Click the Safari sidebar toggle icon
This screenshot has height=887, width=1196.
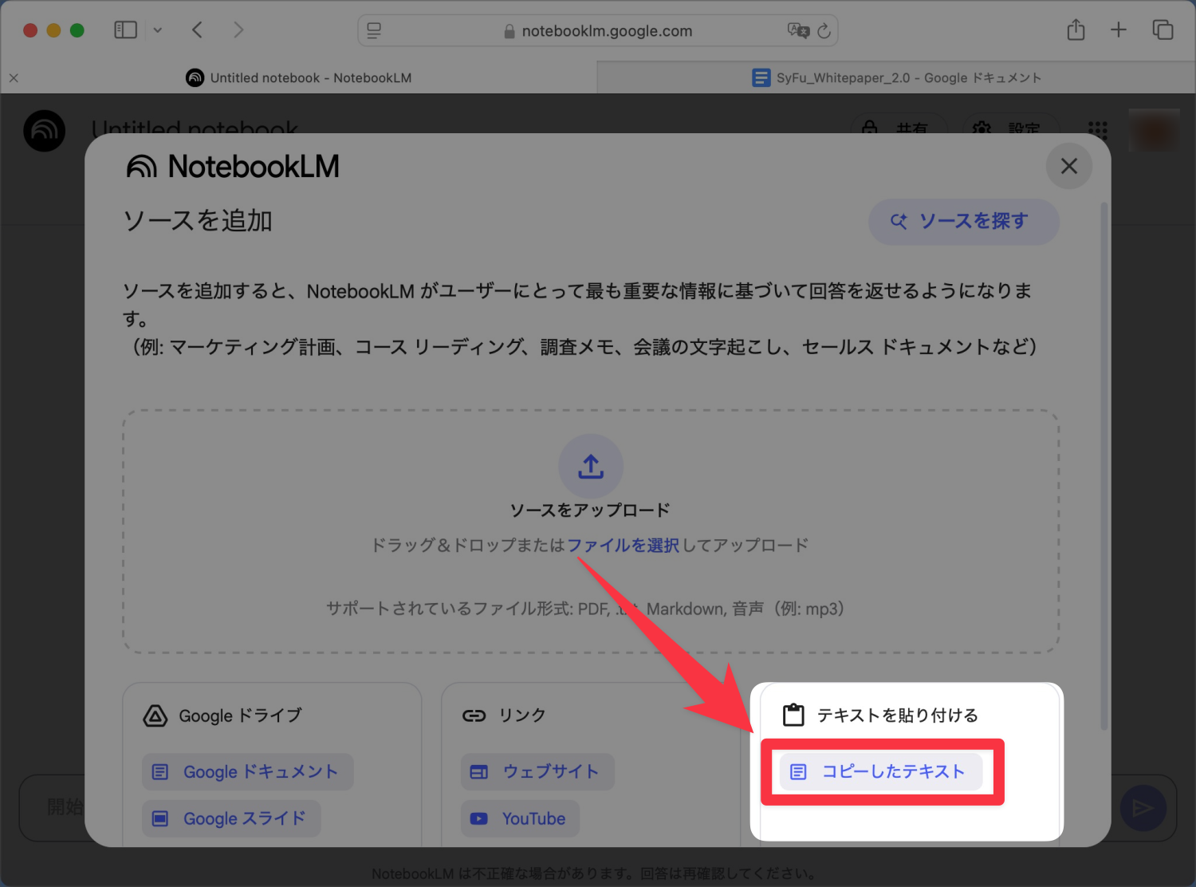pyautogui.click(x=126, y=30)
